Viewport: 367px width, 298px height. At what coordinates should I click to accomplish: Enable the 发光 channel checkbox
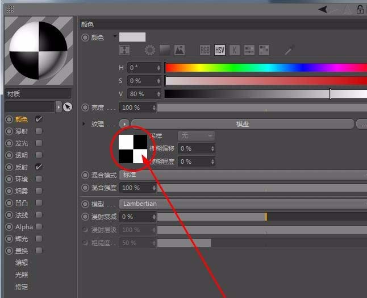click(39, 143)
